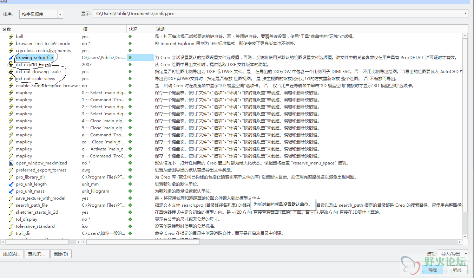Click the lightning icon for search_path_file
Viewport: 474px width, 278px height.
pos(11,205)
